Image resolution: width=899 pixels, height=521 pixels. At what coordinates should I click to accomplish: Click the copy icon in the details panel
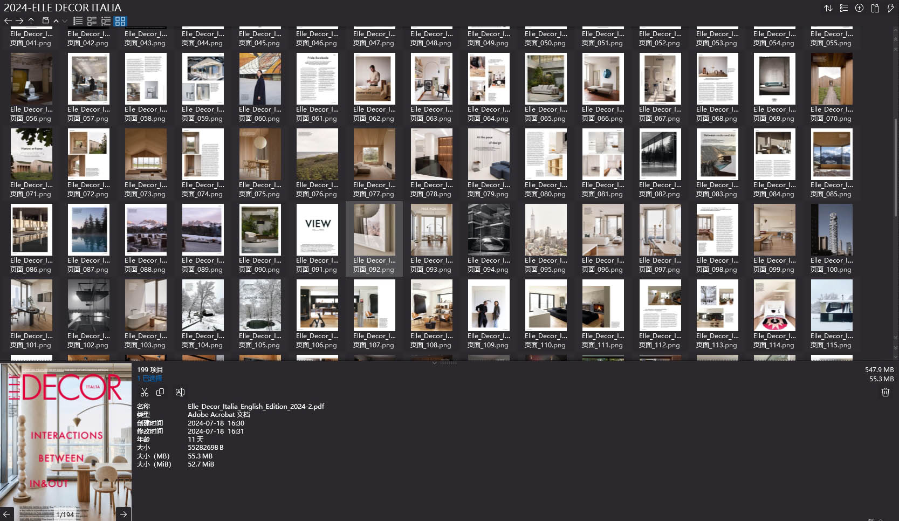160,392
